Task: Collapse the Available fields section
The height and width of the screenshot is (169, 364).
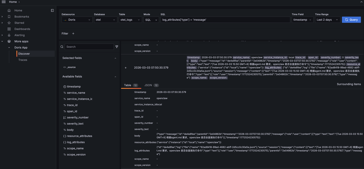Action: point(115,77)
